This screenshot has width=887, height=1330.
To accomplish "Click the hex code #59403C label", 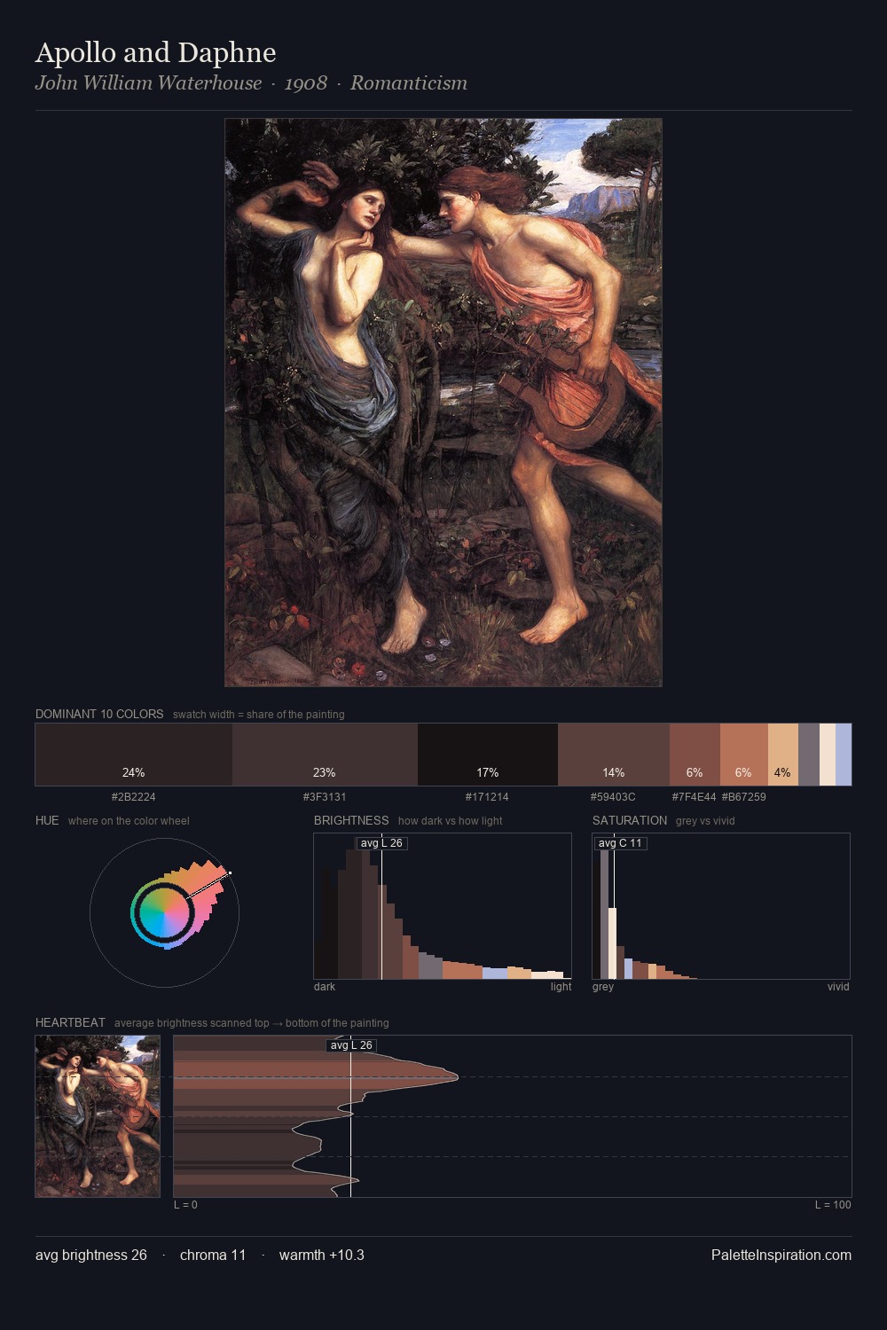I will 613,797.
